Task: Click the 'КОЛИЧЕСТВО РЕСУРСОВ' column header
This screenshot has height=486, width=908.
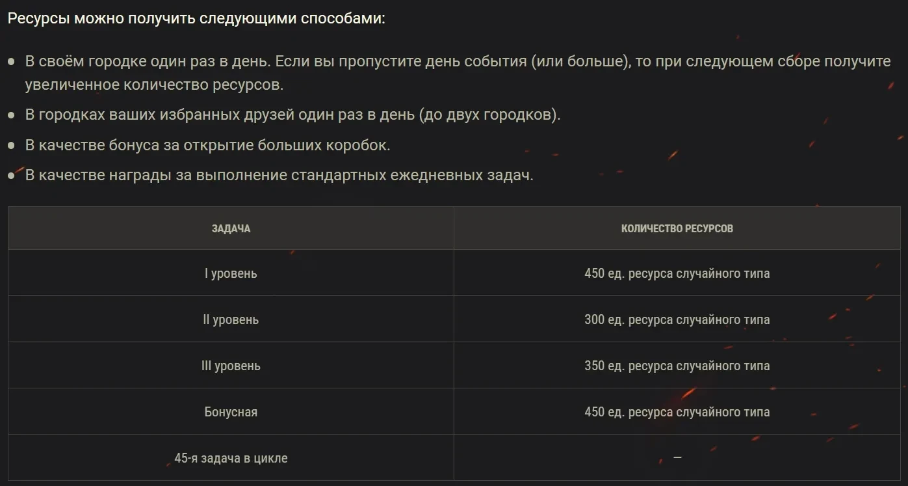Action: click(677, 228)
